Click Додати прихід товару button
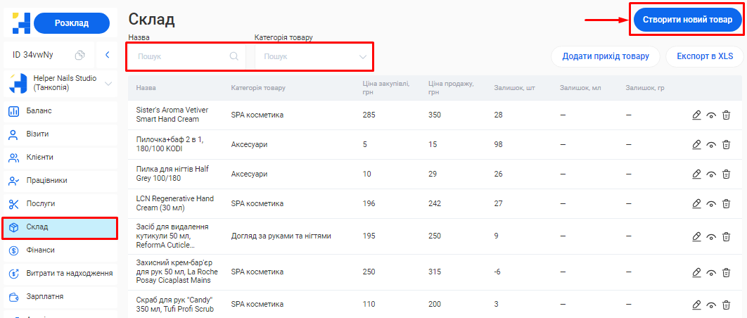This screenshot has height=318, width=747. coord(605,56)
